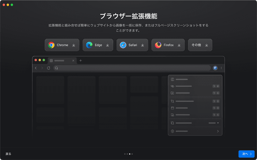
Task: Zoom the window using the green button
Action: pyautogui.click(x=12, y=5)
